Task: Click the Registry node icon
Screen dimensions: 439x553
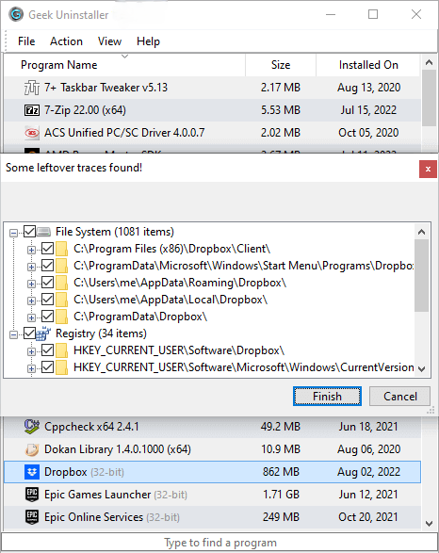Action: click(43, 333)
